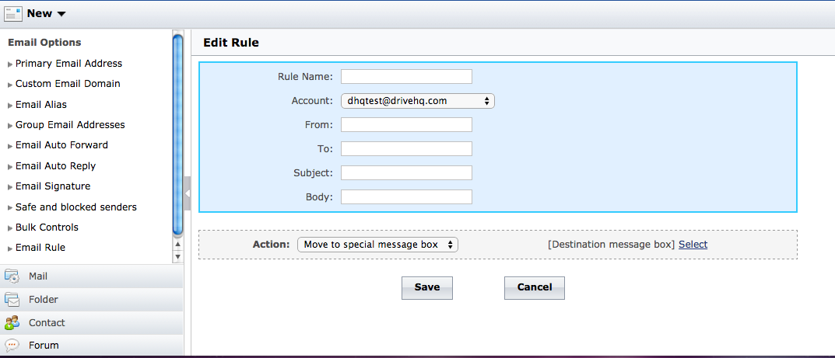The image size is (835, 358).
Task: Click the New compose icon
Action: pyautogui.click(x=13, y=13)
